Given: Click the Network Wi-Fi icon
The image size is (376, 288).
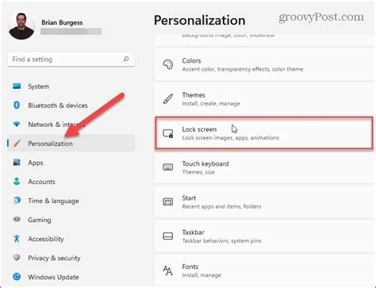Looking at the screenshot, I should (x=17, y=124).
